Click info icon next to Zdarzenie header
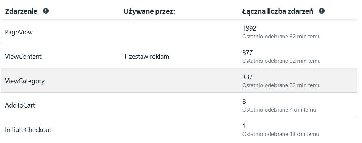This screenshot has width=362, height=143. [x=46, y=11]
